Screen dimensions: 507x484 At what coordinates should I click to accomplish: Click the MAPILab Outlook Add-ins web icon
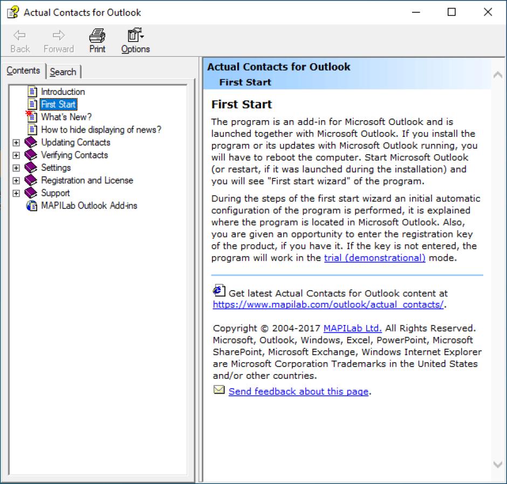[32, 205]
